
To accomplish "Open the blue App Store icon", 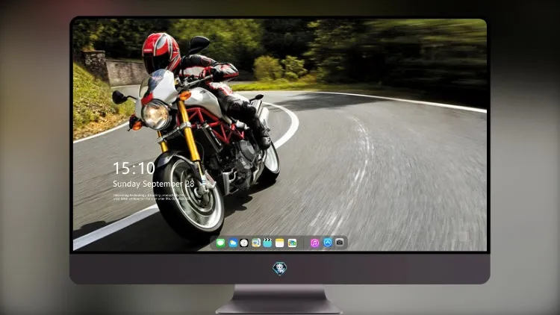I will 328,243.
